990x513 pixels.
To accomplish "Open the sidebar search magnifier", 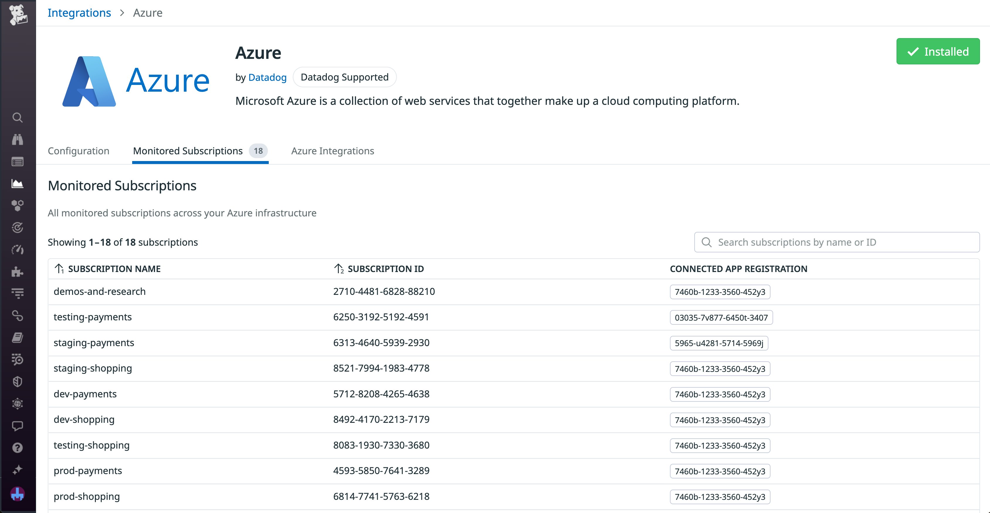I will click(17, 117).
